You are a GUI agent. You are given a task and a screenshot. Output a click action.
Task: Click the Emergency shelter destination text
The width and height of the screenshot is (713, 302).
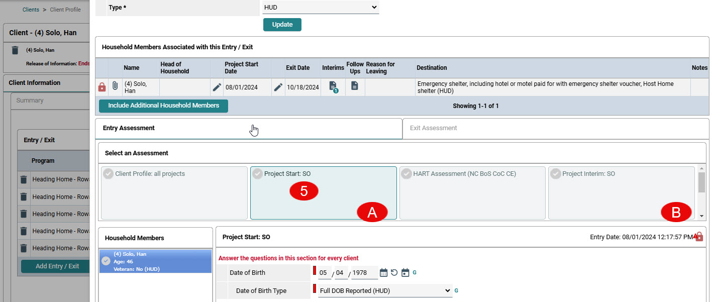[x=546, y=87]
